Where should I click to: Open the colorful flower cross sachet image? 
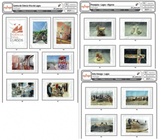pyautogui.click(x=135, y=56)
